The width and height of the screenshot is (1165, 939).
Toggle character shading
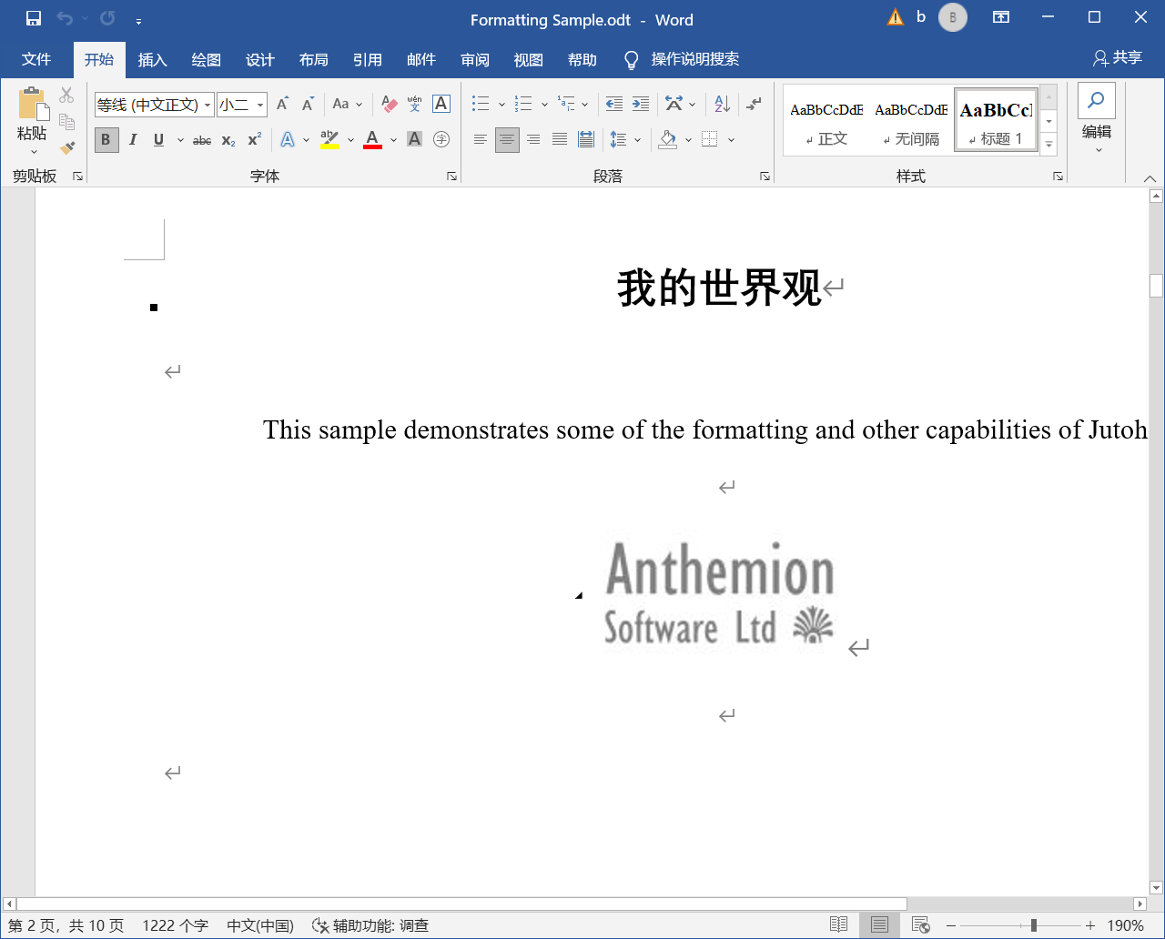(415, 139)
